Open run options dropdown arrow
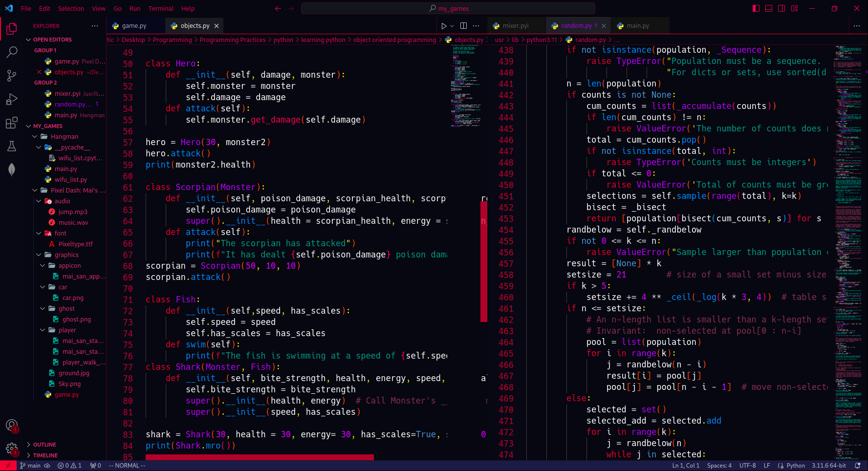This screenshot has width=868, height=471. click(x=452, y=26)
